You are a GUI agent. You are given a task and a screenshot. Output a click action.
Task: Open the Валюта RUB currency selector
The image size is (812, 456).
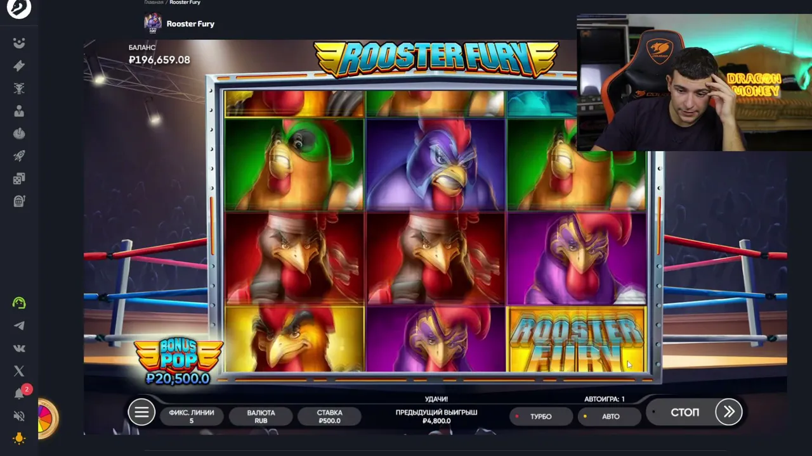[261, 416]
